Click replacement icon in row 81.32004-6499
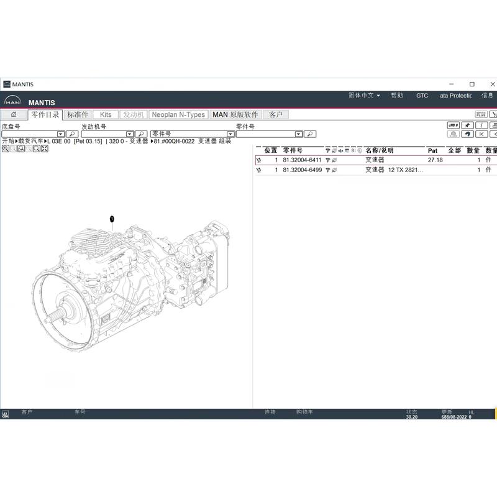The width and height of the screenshot is (497, 497). [x=334, y=170]
